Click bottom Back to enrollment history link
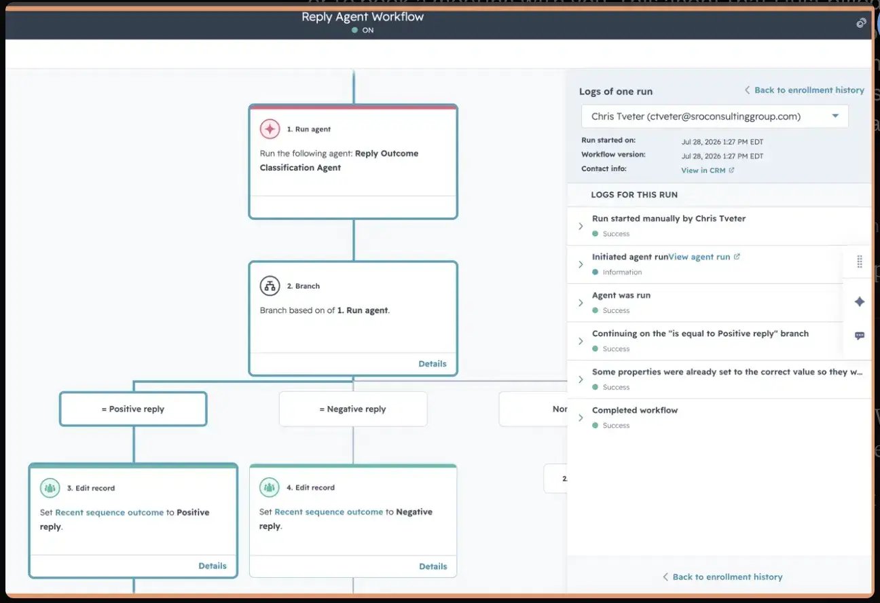Viewport: 880px width, 603px height. [722, 577]
